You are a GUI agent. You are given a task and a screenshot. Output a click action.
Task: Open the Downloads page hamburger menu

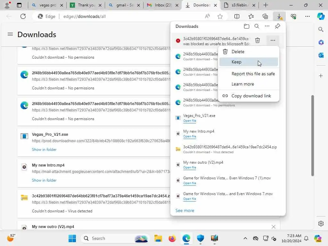pos(10,34)
